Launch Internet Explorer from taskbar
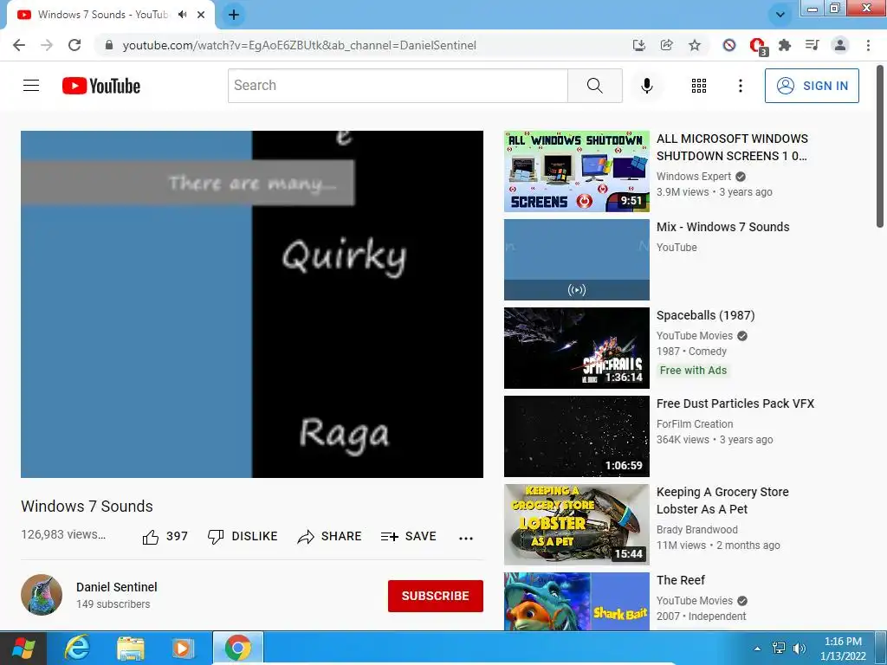 tap(76, 648)
